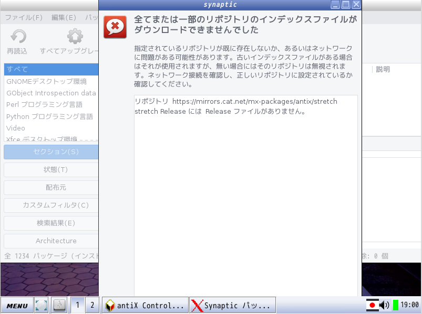Click the package count status bar text

[52, 256]
